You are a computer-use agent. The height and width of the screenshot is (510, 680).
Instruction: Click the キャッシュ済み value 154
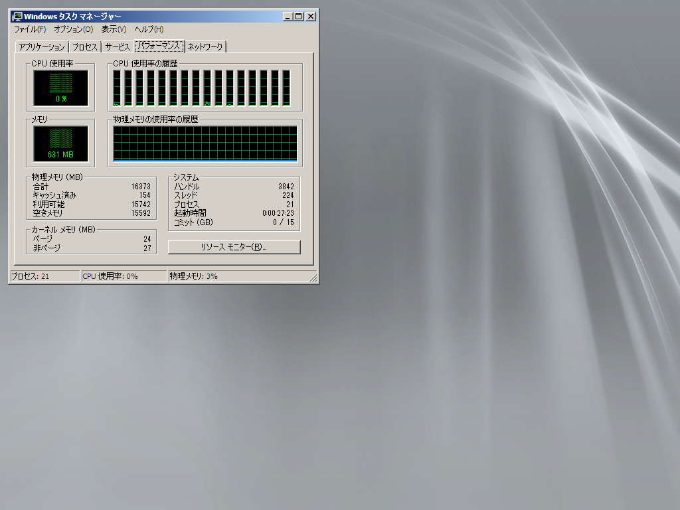pos(145,195)
